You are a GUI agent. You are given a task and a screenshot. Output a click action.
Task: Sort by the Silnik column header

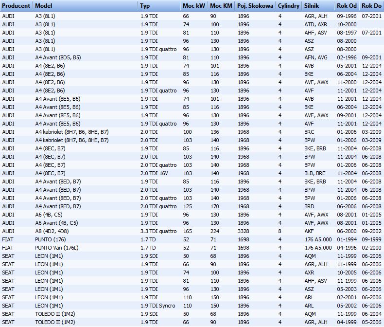tap(318, 6)
